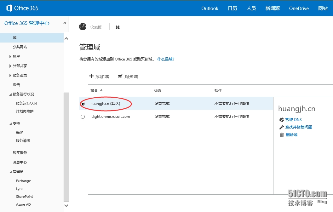Click the shopping cart buy domain icon
Screen dimensions: 333x212
pyautogui.click(x=120, y=76)
